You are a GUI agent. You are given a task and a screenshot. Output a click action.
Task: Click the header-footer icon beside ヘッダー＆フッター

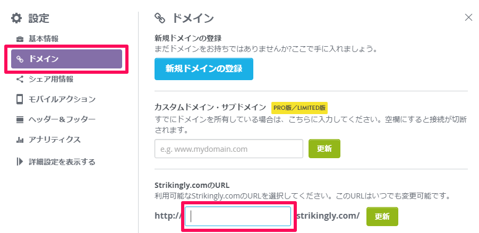(x=20, y=119)
